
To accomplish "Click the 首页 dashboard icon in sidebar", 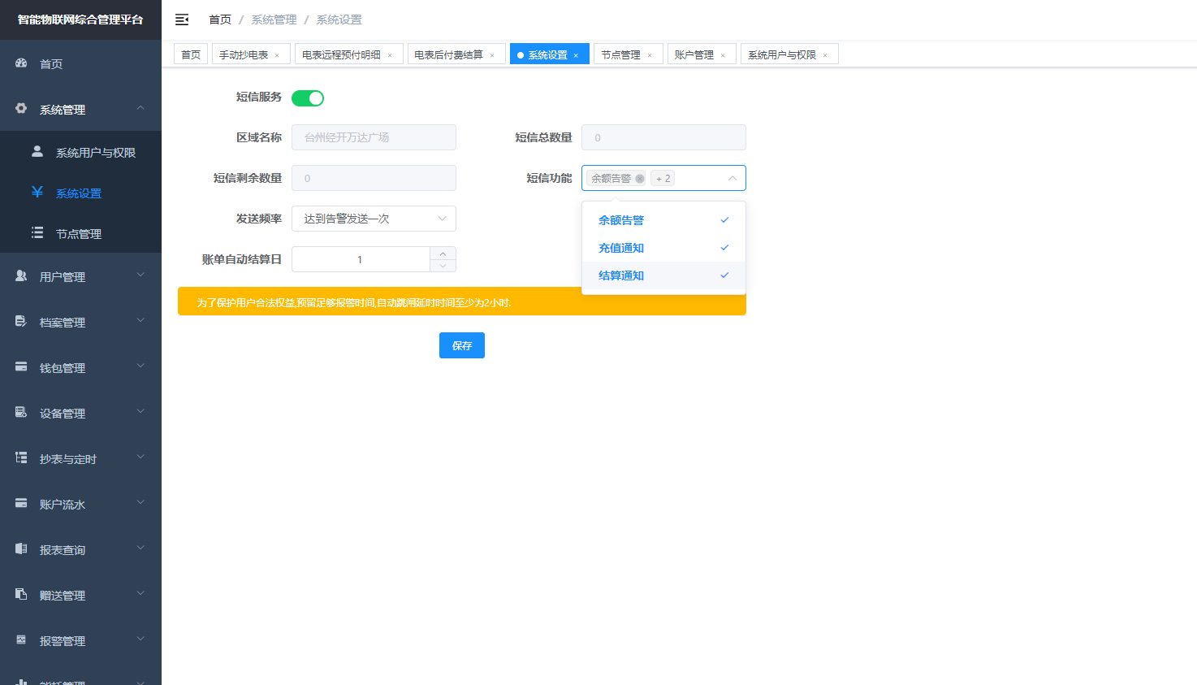I will click(22, 63).
